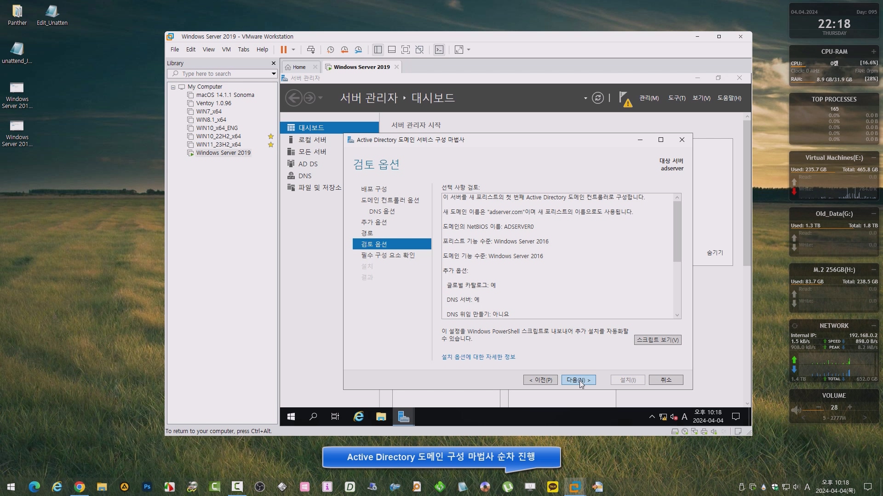Screen dimensions: 883x496
Task: Open the guest Windows Start button
Action: point(291,417)
